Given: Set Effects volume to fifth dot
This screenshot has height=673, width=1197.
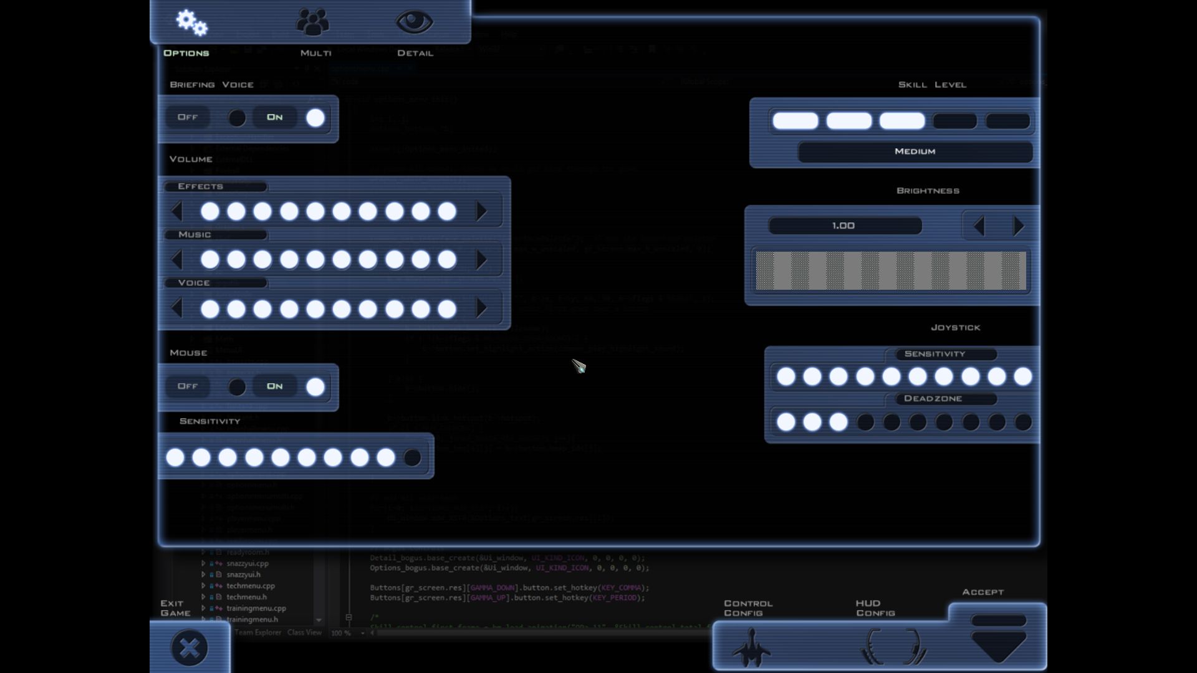Looking at the screenshot, I should pyautogui.click(x=315, y=211).
